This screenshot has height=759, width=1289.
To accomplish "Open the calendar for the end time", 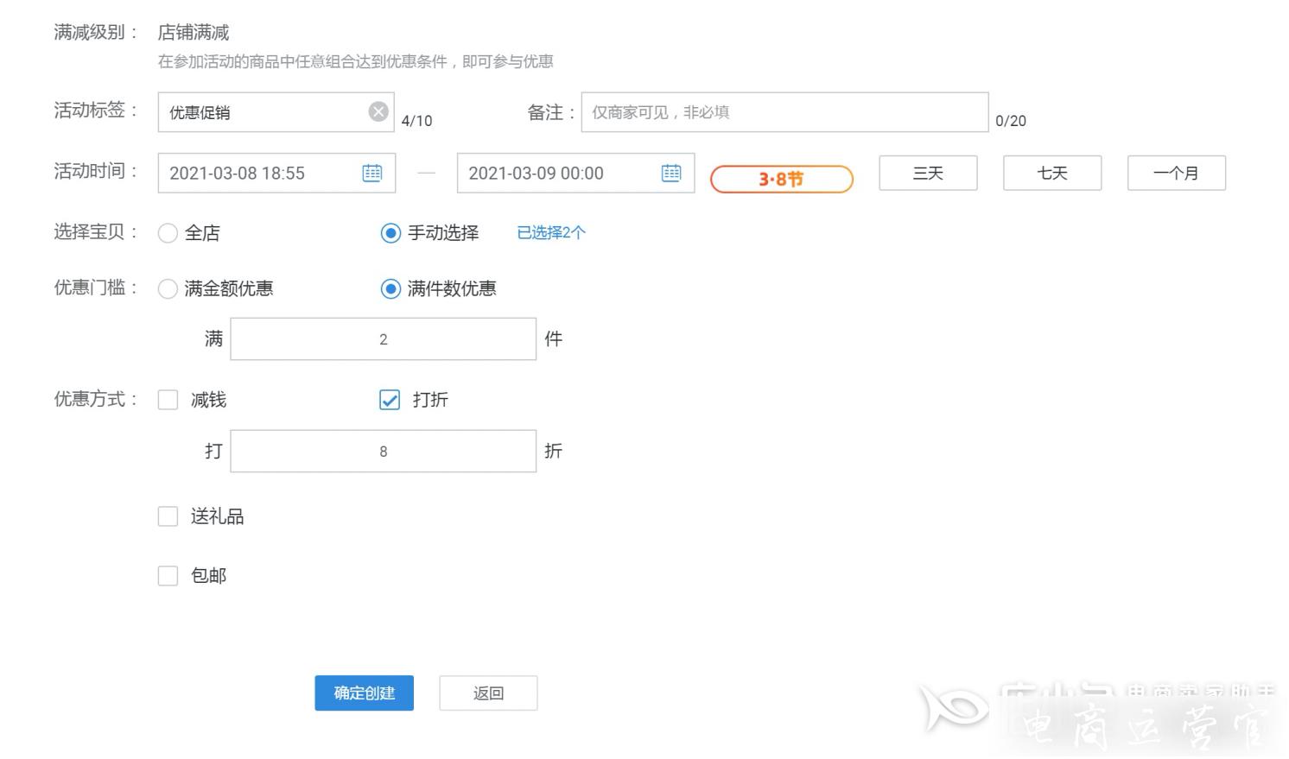I will click(x=671, y=173).
